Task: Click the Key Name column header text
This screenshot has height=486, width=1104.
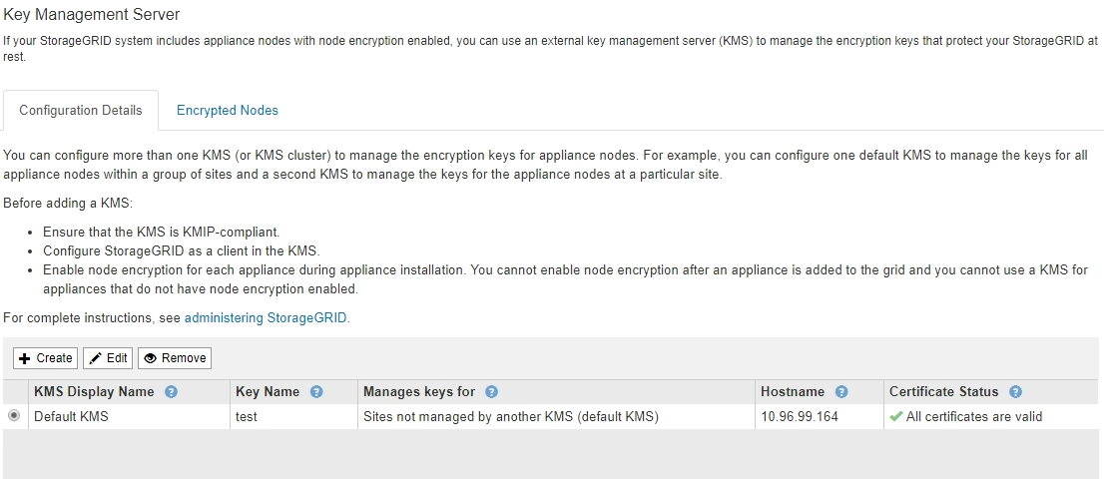Action: coord(268,392)
